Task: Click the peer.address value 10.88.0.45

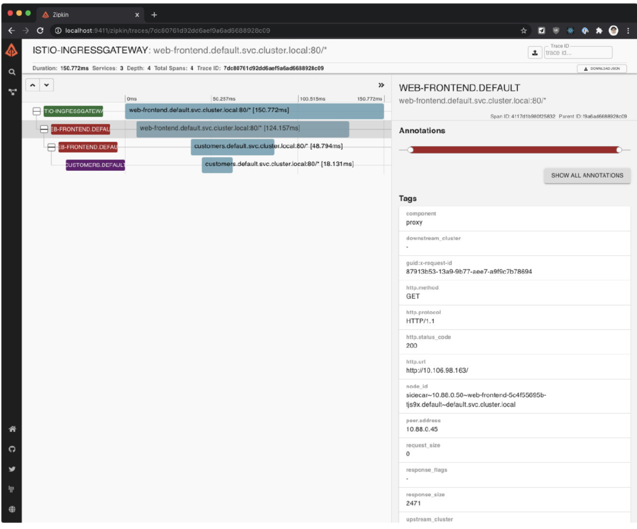Action: point(422,429)
